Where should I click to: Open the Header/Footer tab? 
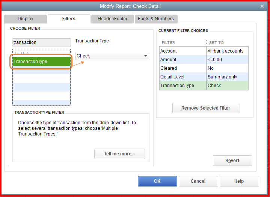coord(112,19)
